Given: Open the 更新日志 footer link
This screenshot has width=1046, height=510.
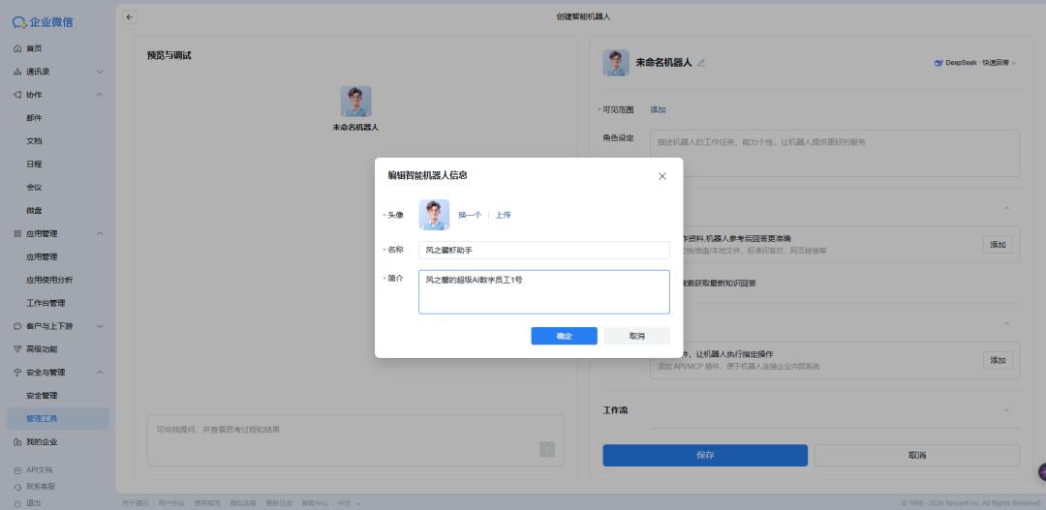Looking at the screenshot, I should tap(279, 503).
